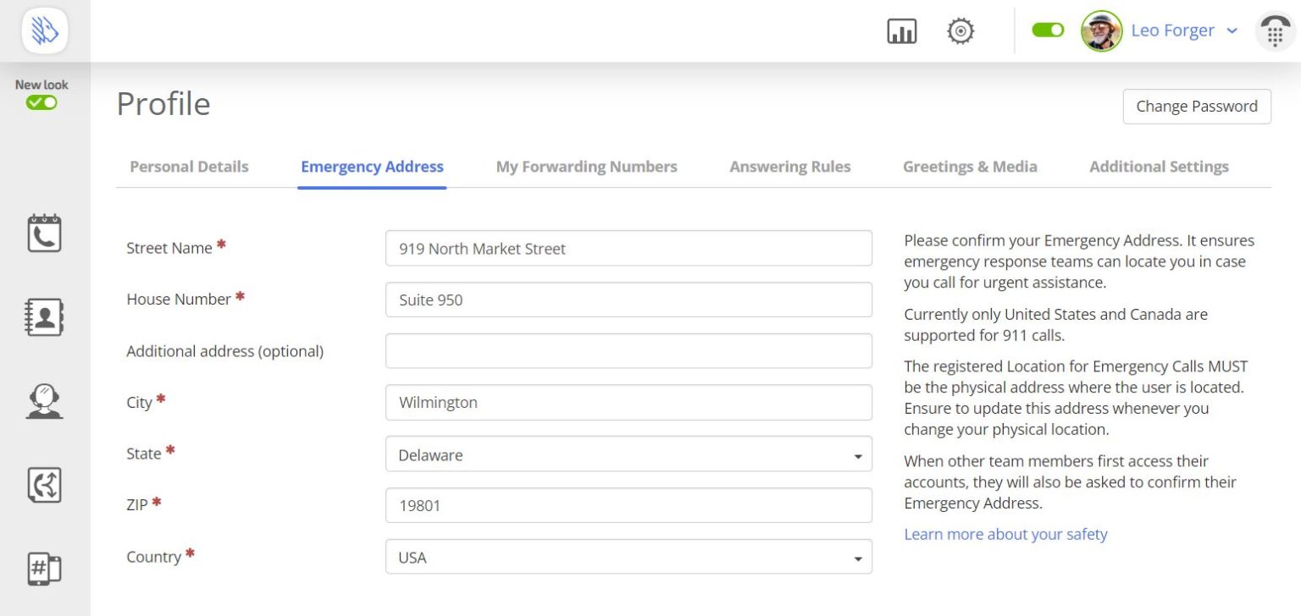Click the Additional address input field
The image size is (1301, 616).
pyautogui.click(x=628, y=351)
